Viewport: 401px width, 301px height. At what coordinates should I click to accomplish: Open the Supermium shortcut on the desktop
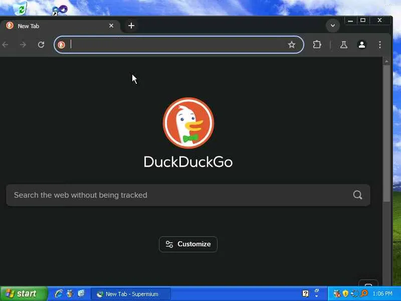[x=60, y=10]
